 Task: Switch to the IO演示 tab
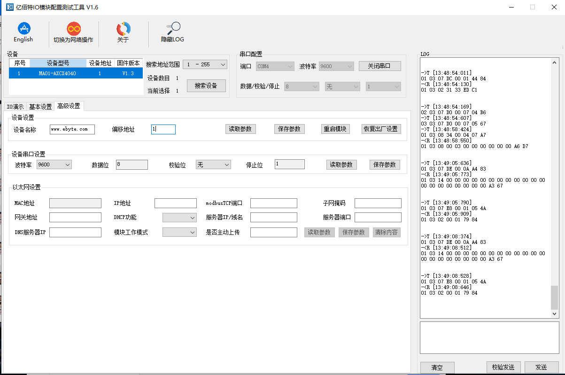click(x=15, y=107)
